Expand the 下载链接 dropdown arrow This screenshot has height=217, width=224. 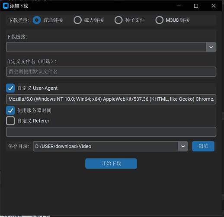pos(211,47)
